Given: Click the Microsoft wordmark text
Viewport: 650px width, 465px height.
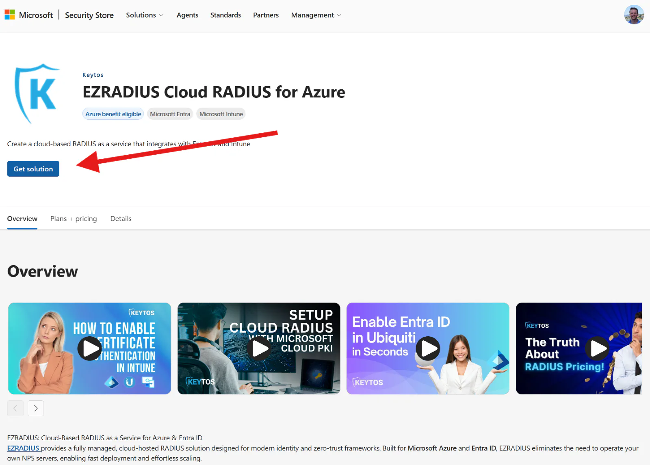Looking at the screenshot, I should (x=36, y=15).
